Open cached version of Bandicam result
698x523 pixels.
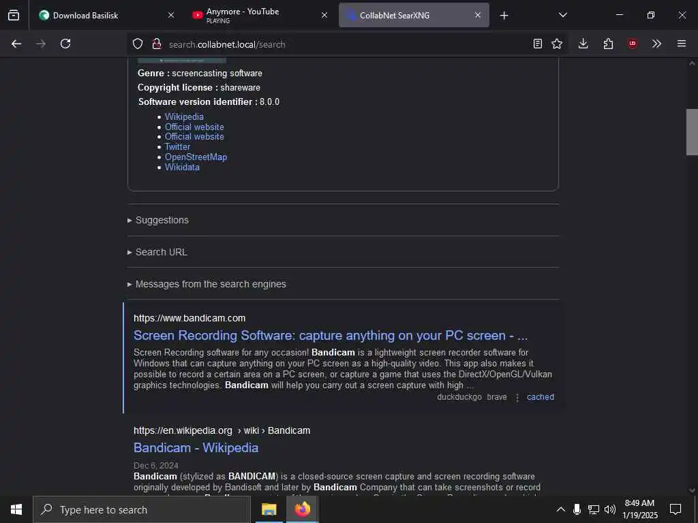541,397
